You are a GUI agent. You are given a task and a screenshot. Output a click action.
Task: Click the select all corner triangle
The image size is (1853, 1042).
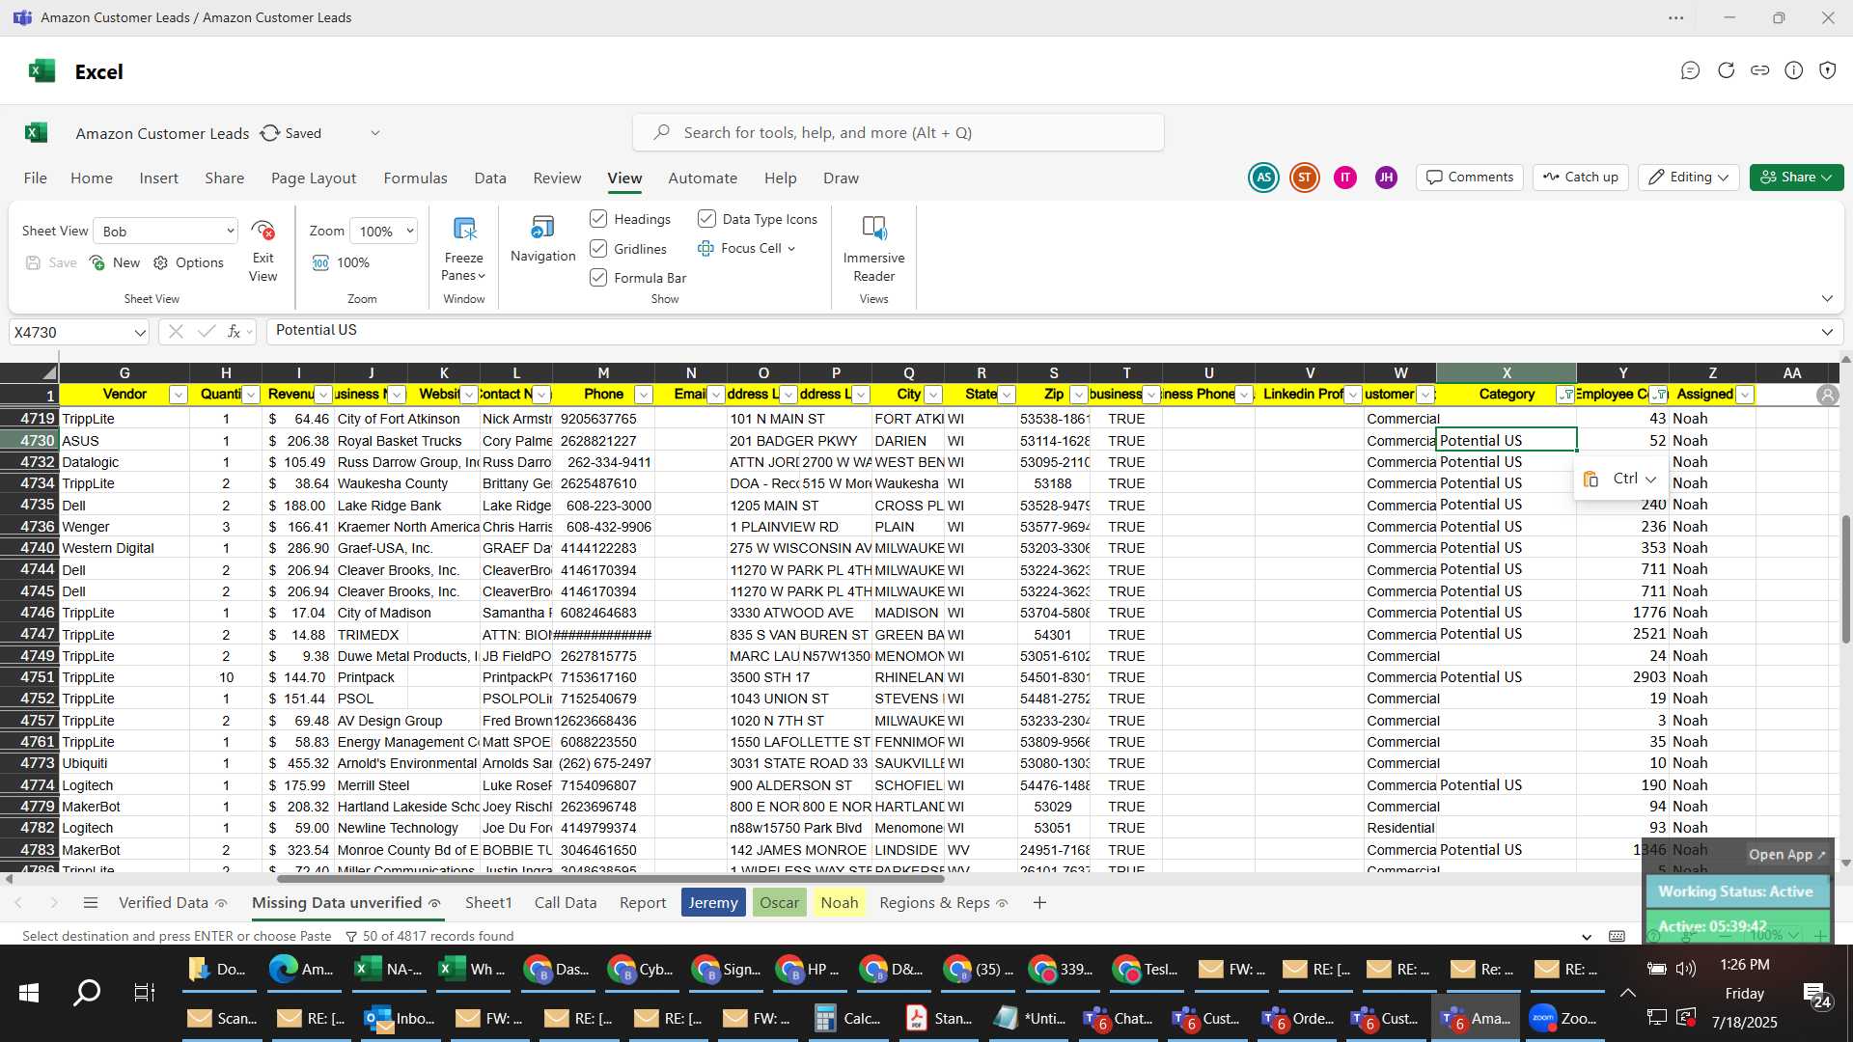tap(49, 372)
